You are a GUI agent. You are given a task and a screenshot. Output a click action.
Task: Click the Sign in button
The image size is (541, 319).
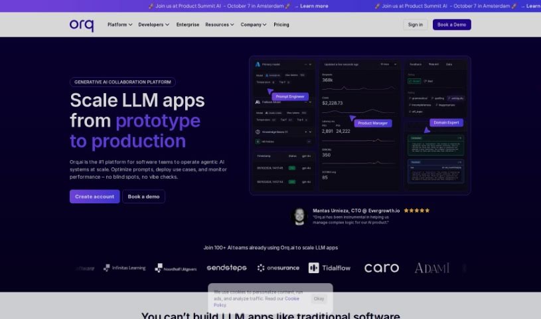point(415,25)
